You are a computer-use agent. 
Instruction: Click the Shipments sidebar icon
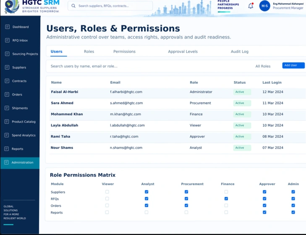pos(7,108)
